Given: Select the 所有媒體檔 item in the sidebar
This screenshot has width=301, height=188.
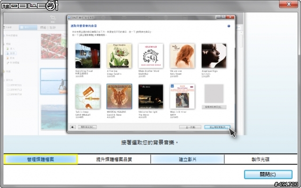Looking at the screenshot, I should [x=10, y=36].
